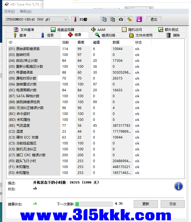
Task: Switch to the 磁盘监视器 tab
Action: click(63, 30)
